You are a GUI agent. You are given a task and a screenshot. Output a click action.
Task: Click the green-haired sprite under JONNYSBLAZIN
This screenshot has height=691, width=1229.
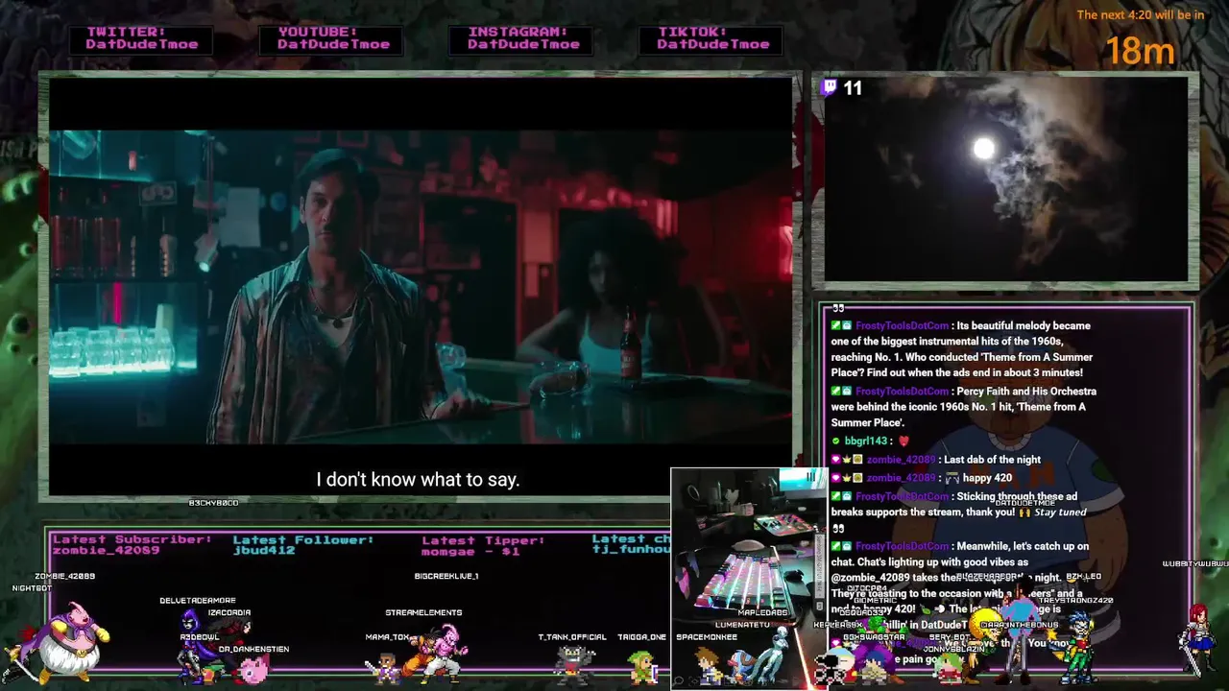[x=951, y=670]
